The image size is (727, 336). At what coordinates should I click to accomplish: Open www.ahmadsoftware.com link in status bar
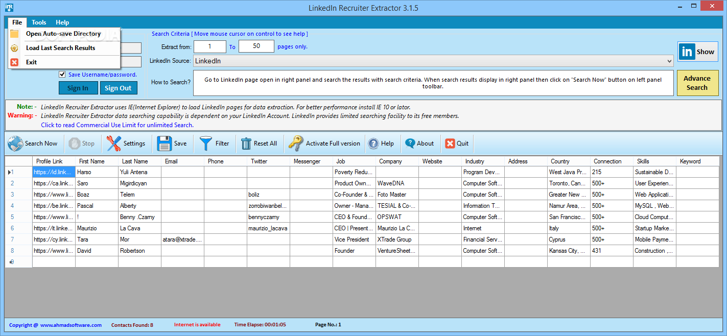(71, 325)
